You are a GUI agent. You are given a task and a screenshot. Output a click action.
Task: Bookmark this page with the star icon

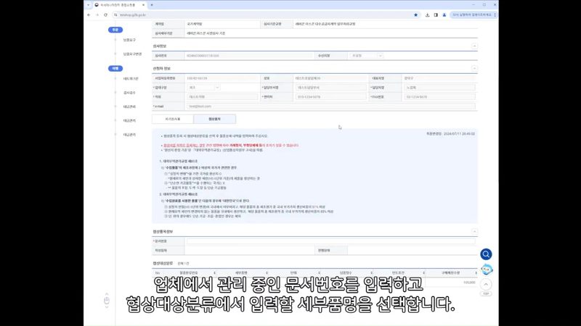pyautogui.click(x=415, y=15)
